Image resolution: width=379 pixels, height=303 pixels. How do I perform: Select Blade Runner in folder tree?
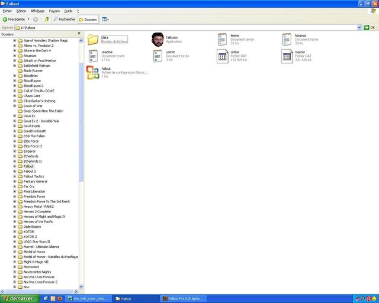[33, 71]
